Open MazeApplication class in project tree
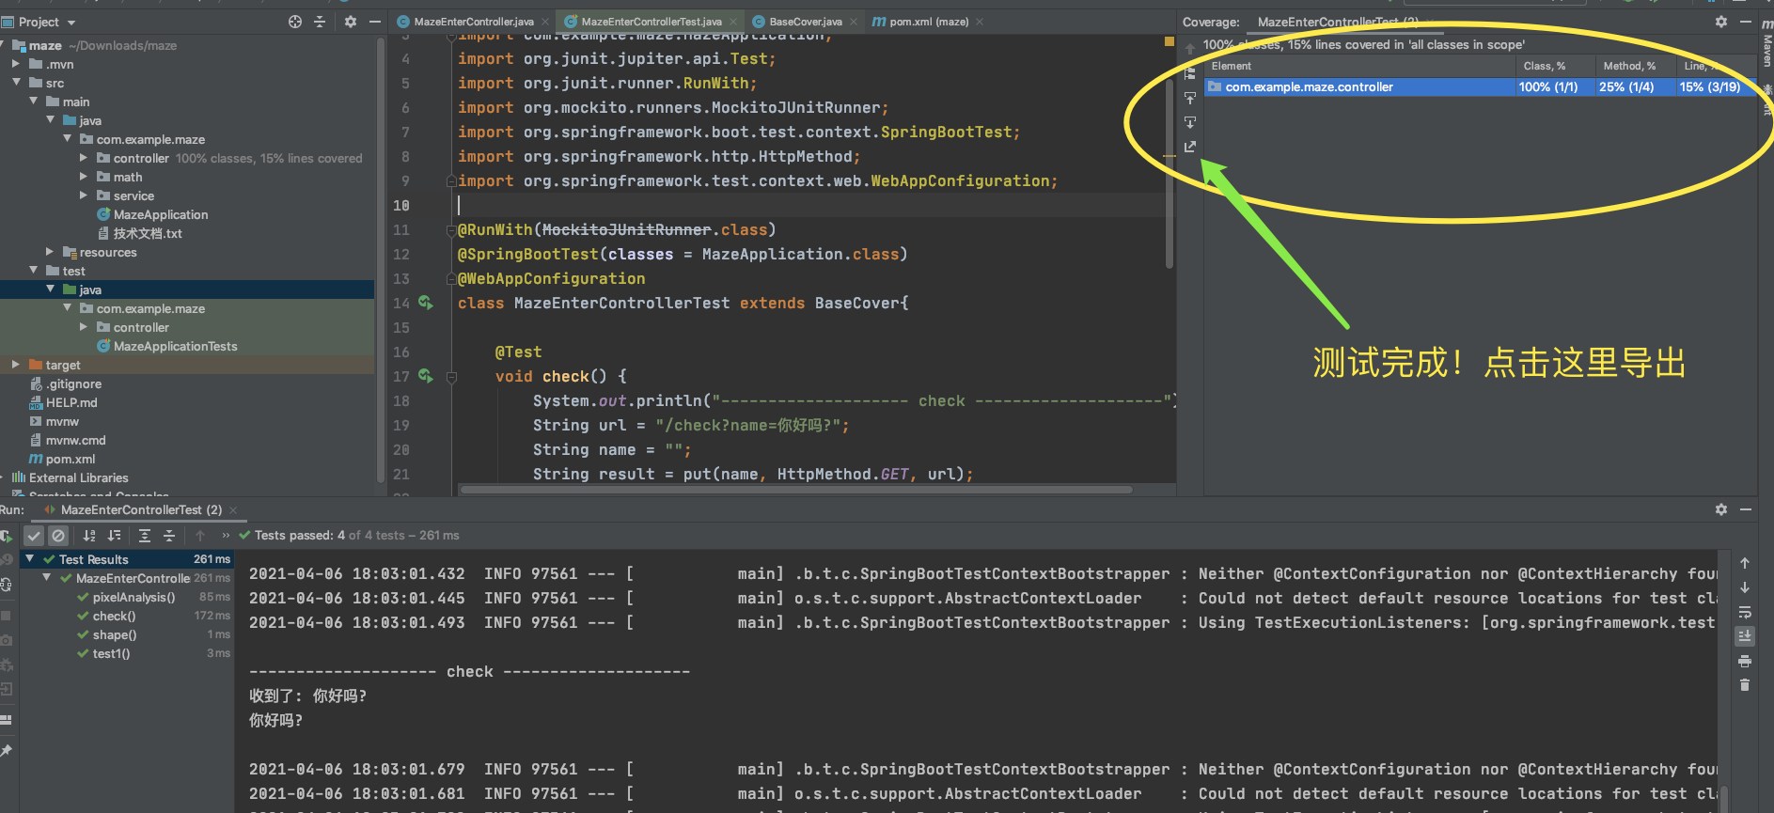This screenshot has width=1774, height=813. click(152, 214)
